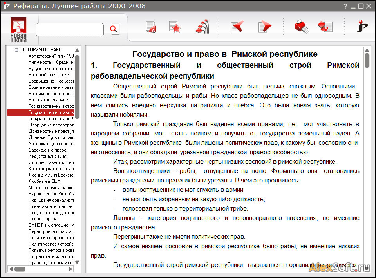Open Общественные движен entry
This screenshot has height=278, width=376.
[x=51, y=213]
